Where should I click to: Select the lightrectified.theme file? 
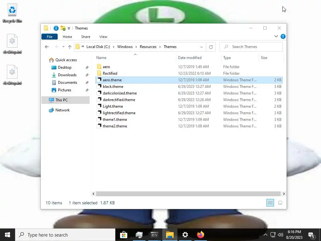(189, 113)
